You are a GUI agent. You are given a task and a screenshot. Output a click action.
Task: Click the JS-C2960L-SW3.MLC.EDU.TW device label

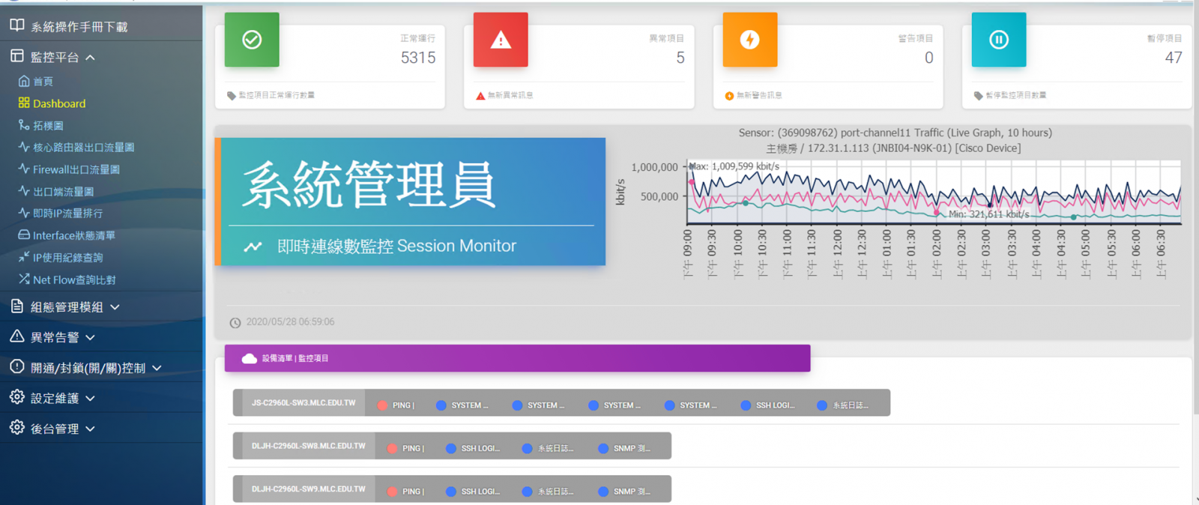(x=303, y=403)
